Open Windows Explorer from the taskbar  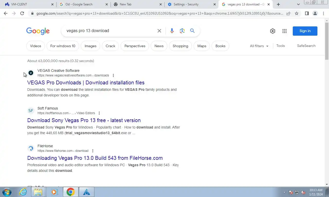click(x=38, y=192)
